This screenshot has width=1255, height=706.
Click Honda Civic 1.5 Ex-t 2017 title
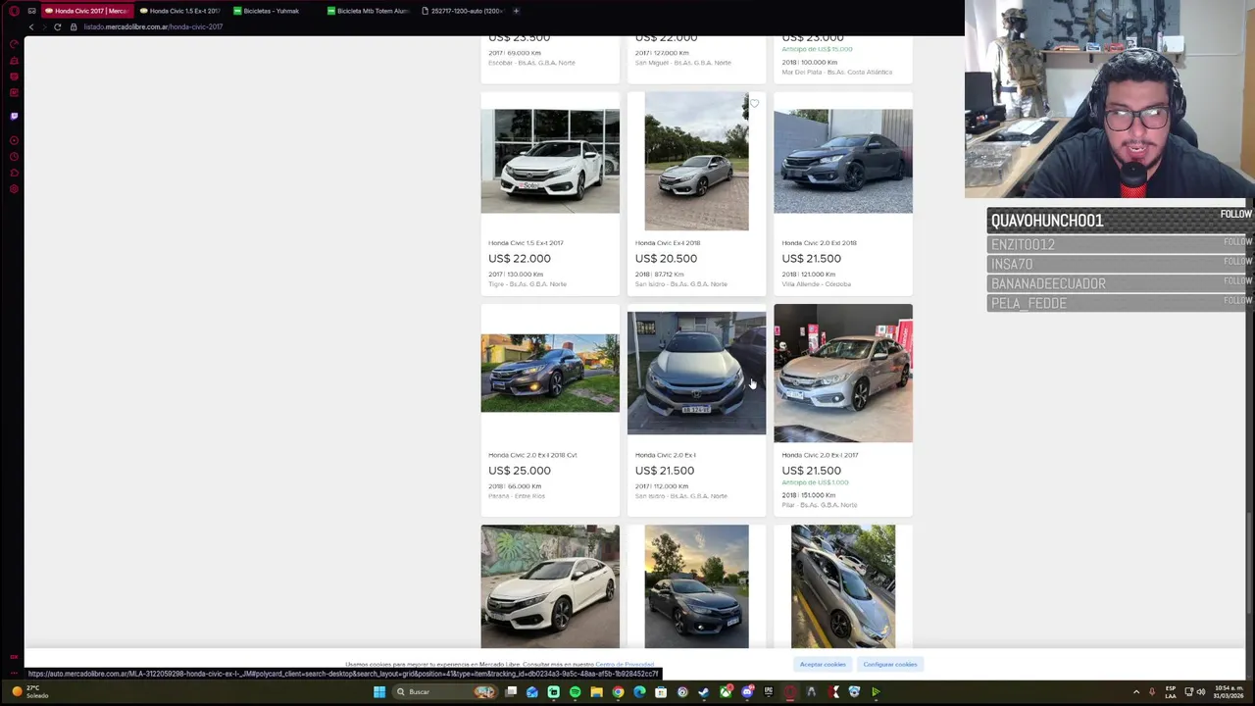pyautogui.click(x=526, y=243)
